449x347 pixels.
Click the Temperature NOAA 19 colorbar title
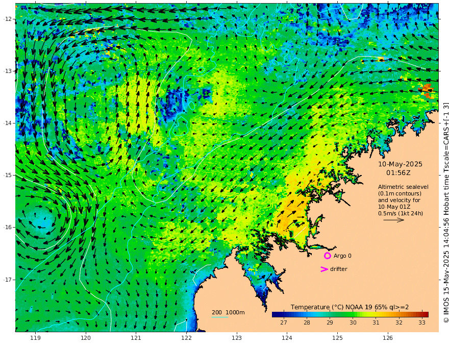pos(350,307)
